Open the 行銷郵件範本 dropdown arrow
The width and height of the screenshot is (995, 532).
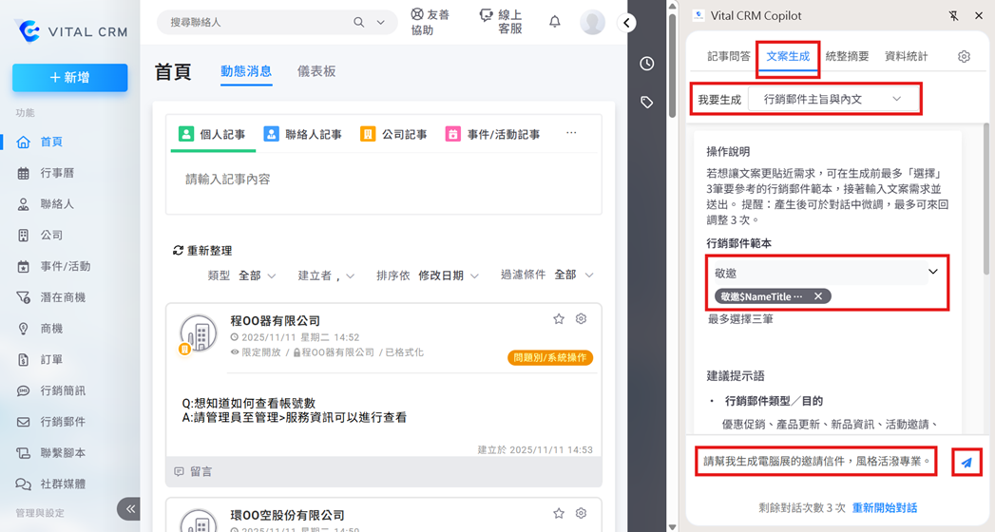coord(932,273)
